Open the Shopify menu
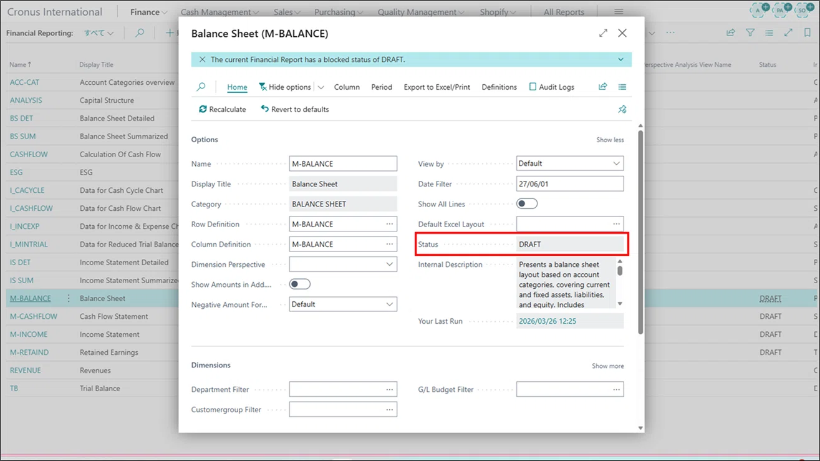820x461 pixels. point(498,12)
